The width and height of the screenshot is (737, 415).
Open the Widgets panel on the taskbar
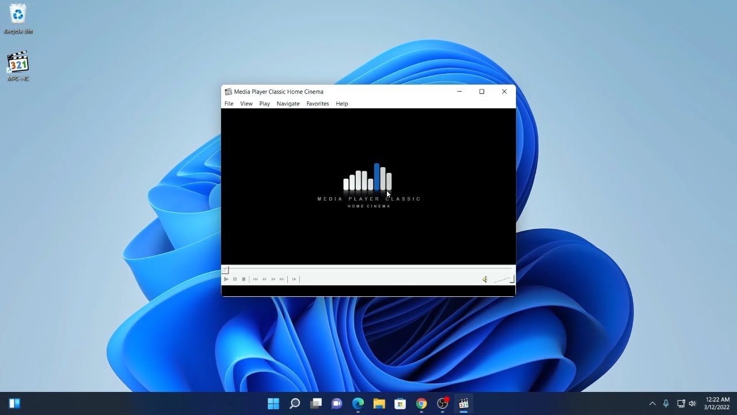point(15,403)
